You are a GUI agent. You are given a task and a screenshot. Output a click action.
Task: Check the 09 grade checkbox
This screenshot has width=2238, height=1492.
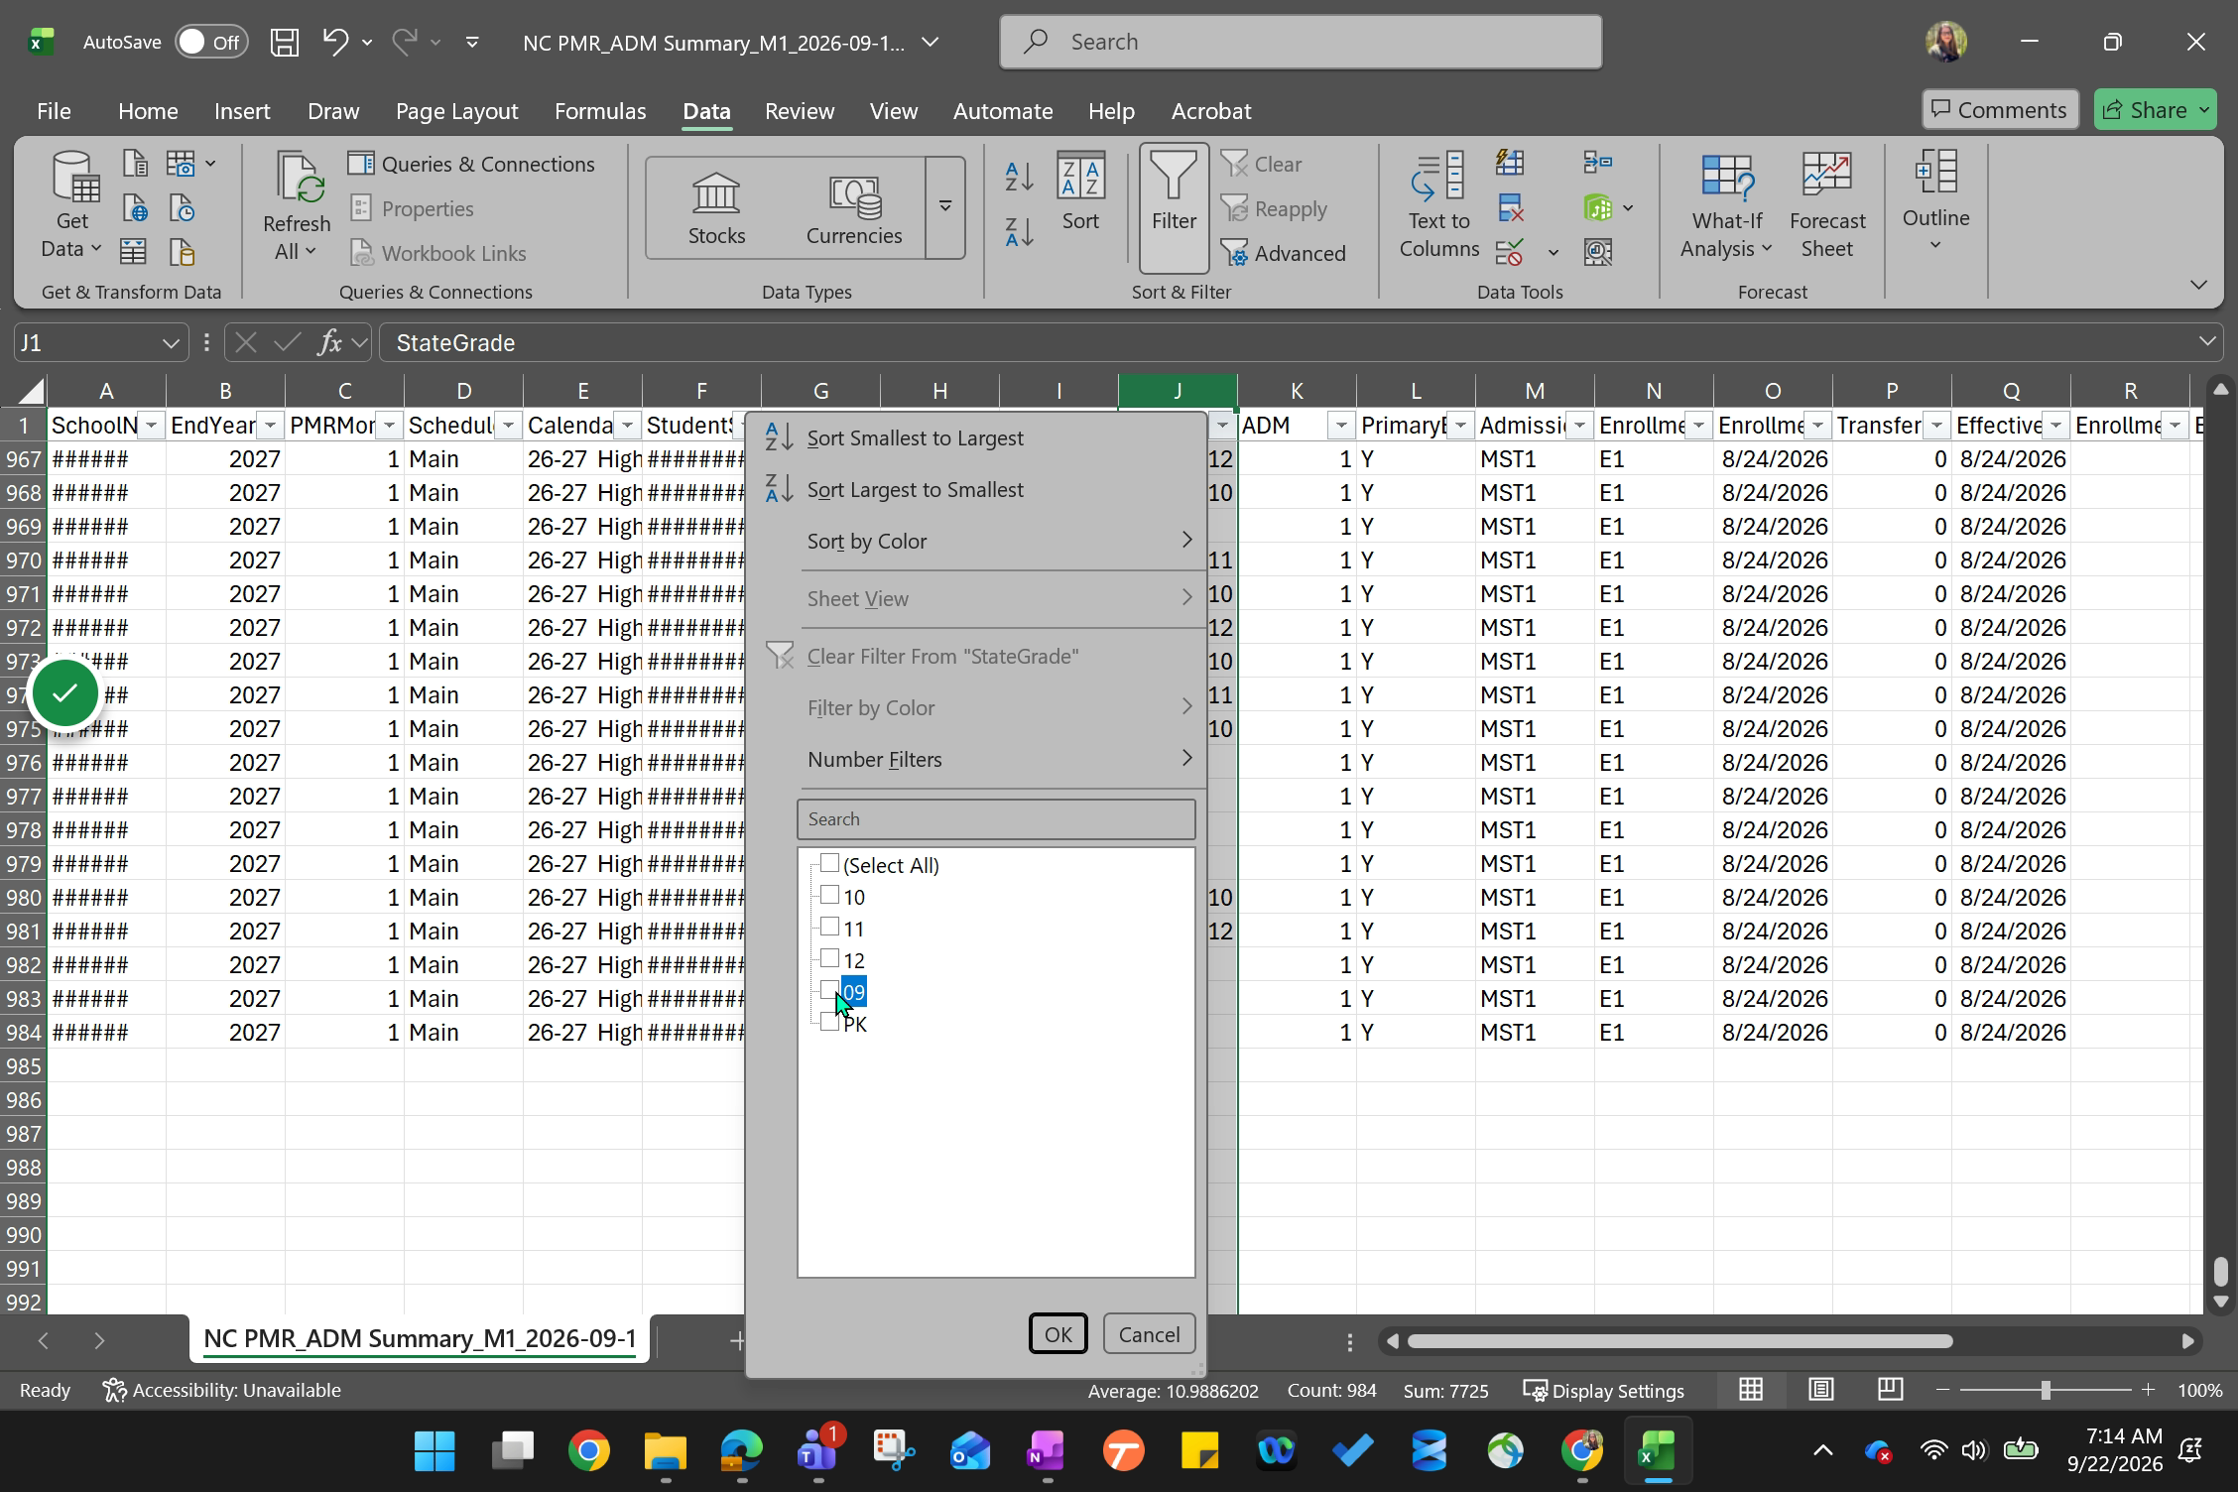pos(829,991)
